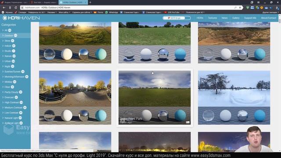Expand the Реклама bookmark folder
The height and width of the screenshot is (158, 281).
click(x=52, y=12)
